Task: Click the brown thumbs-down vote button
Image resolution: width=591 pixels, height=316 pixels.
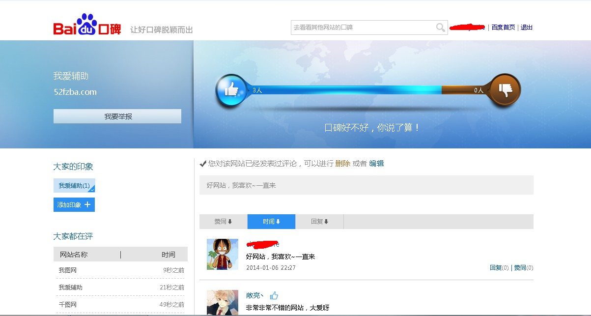Action: [505, 90]
